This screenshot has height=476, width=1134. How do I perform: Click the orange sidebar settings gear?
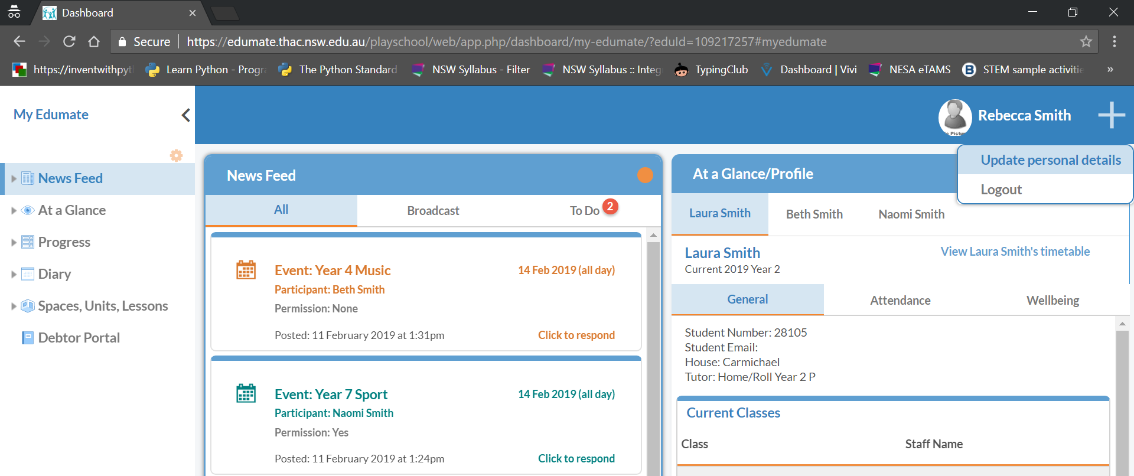click(x=176, y=155)
